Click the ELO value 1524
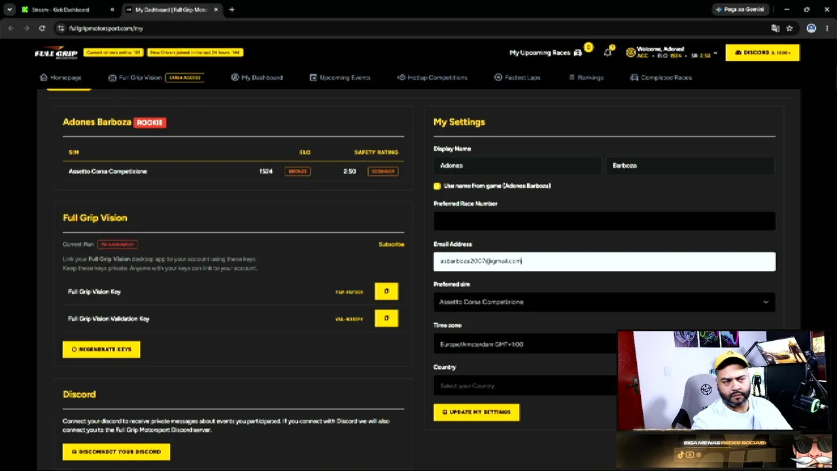 [x=265, y=171]
